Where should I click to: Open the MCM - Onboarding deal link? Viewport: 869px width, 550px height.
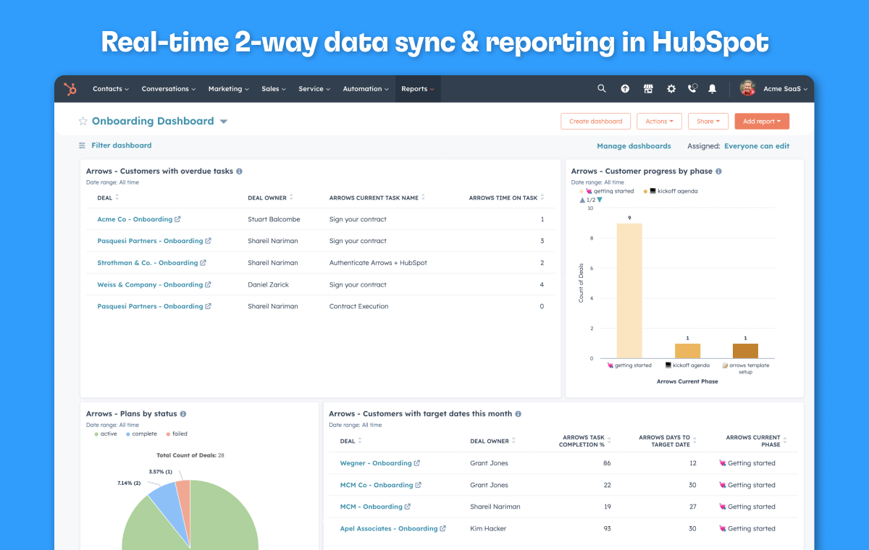coord(371,507)
